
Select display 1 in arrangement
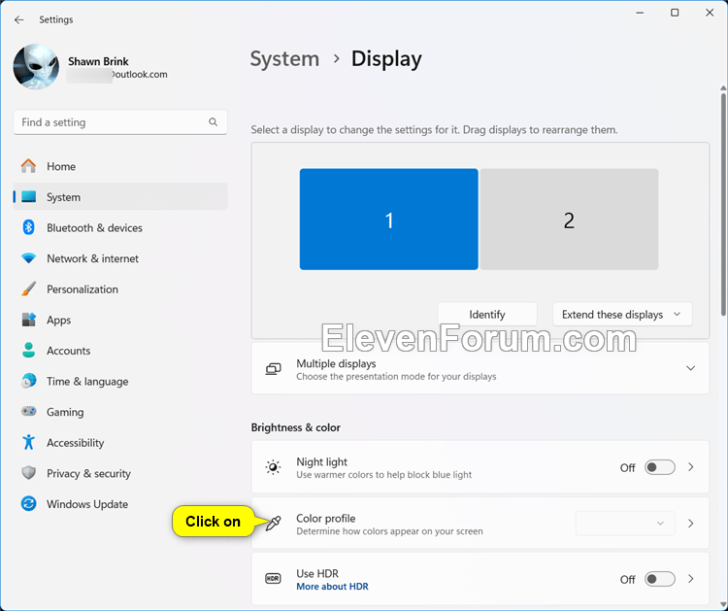(x=388, y=220)
